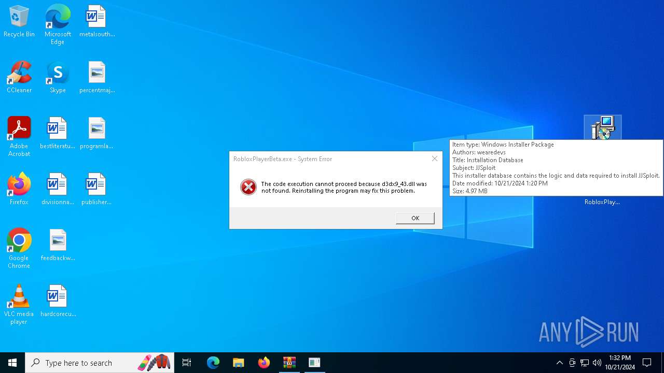Viewport: 664px width, 373px height.
Task: Click the red error icon in dialog
Action: (x=248, y=187)
